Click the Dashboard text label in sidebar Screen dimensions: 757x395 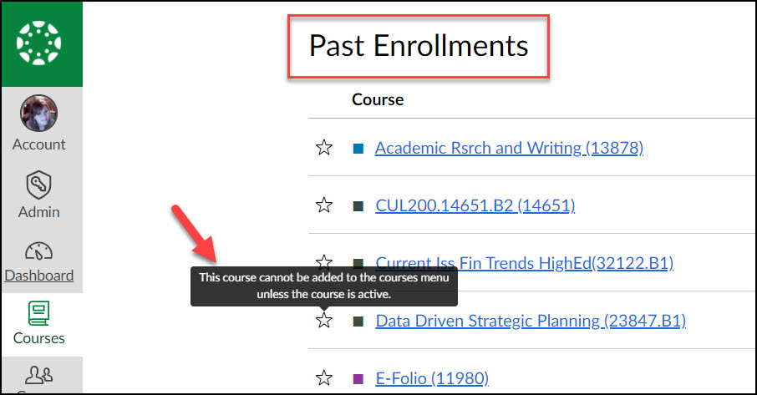click(39, 276)
